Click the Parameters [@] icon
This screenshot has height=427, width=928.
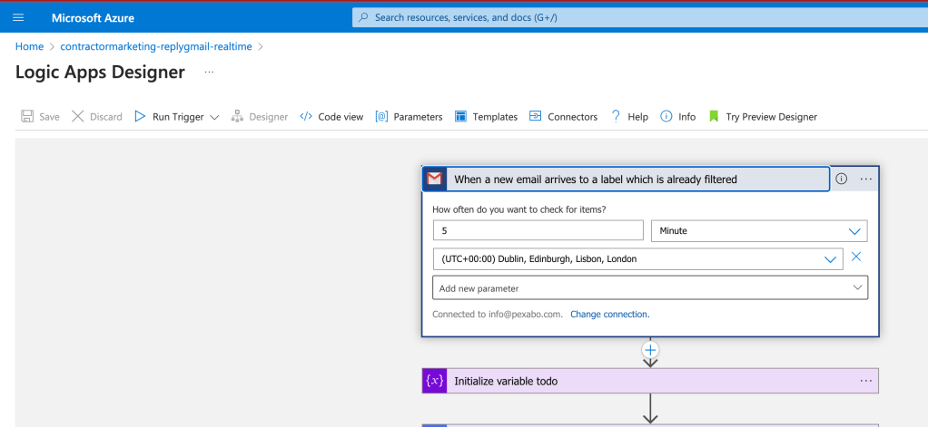click(x=381, y=116)
